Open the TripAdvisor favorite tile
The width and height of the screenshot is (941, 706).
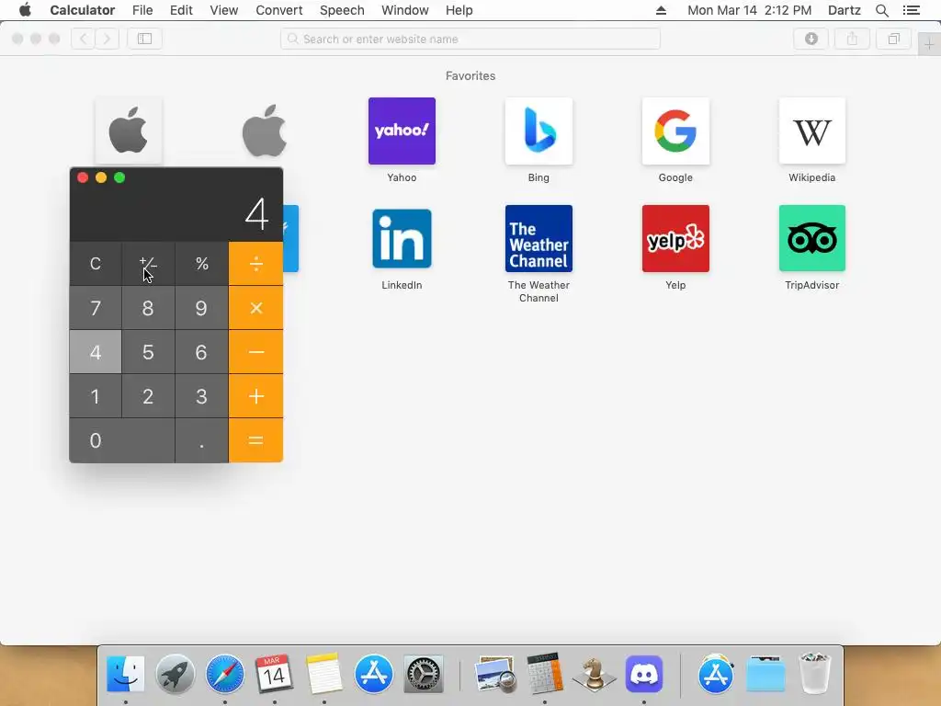point(812,238)
